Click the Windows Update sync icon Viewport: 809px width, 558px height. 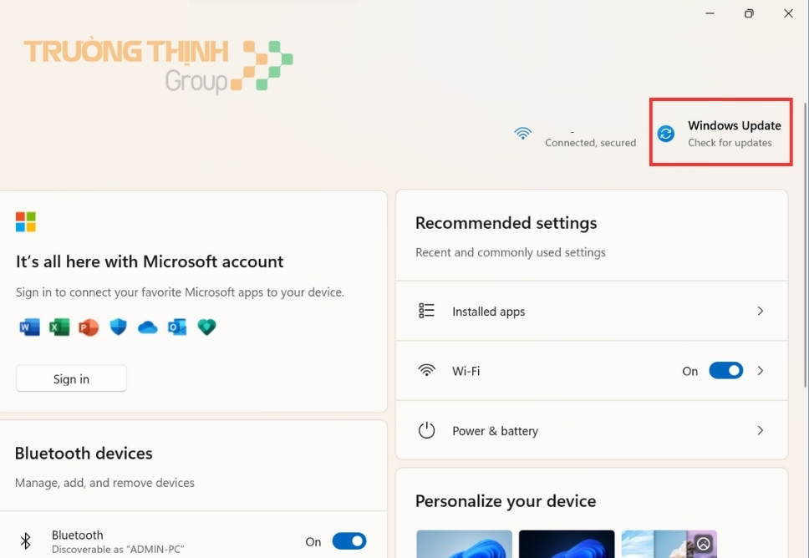[x=666, y=134]
